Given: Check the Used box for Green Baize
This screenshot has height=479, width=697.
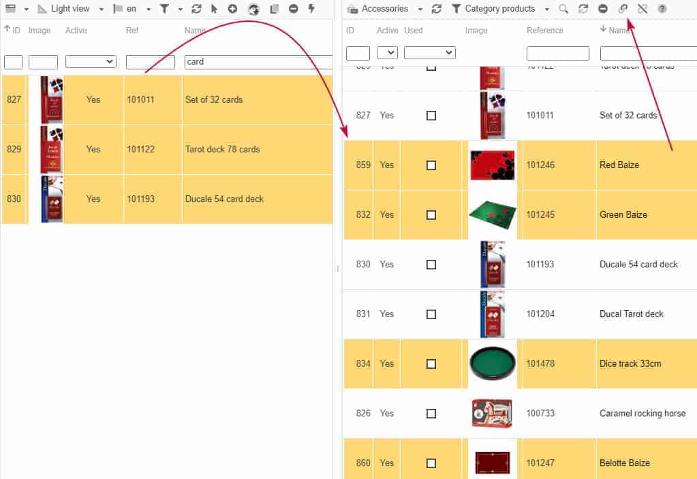Looking at the screenshot, I should tap(431, 215).
